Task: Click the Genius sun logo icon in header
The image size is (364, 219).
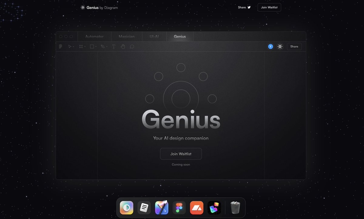Action: 83,7
